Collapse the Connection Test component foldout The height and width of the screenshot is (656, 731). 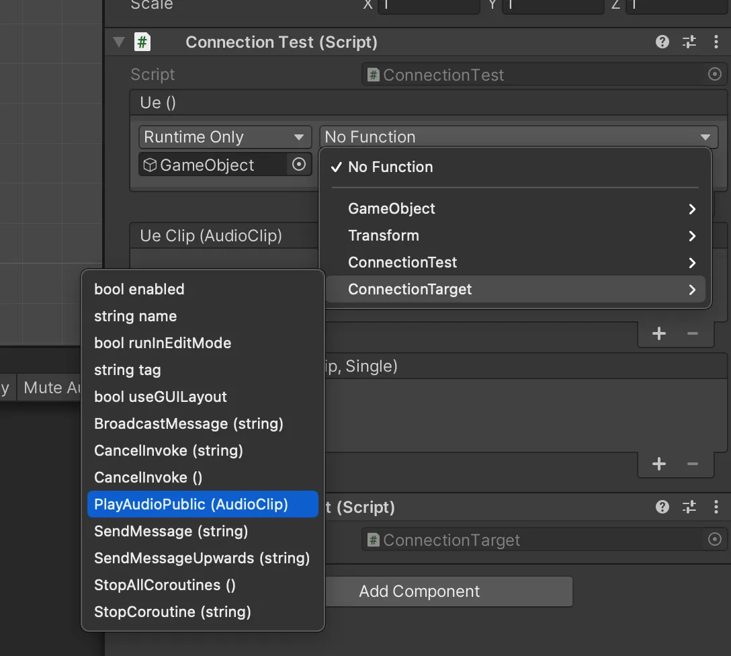pos(120,42)
